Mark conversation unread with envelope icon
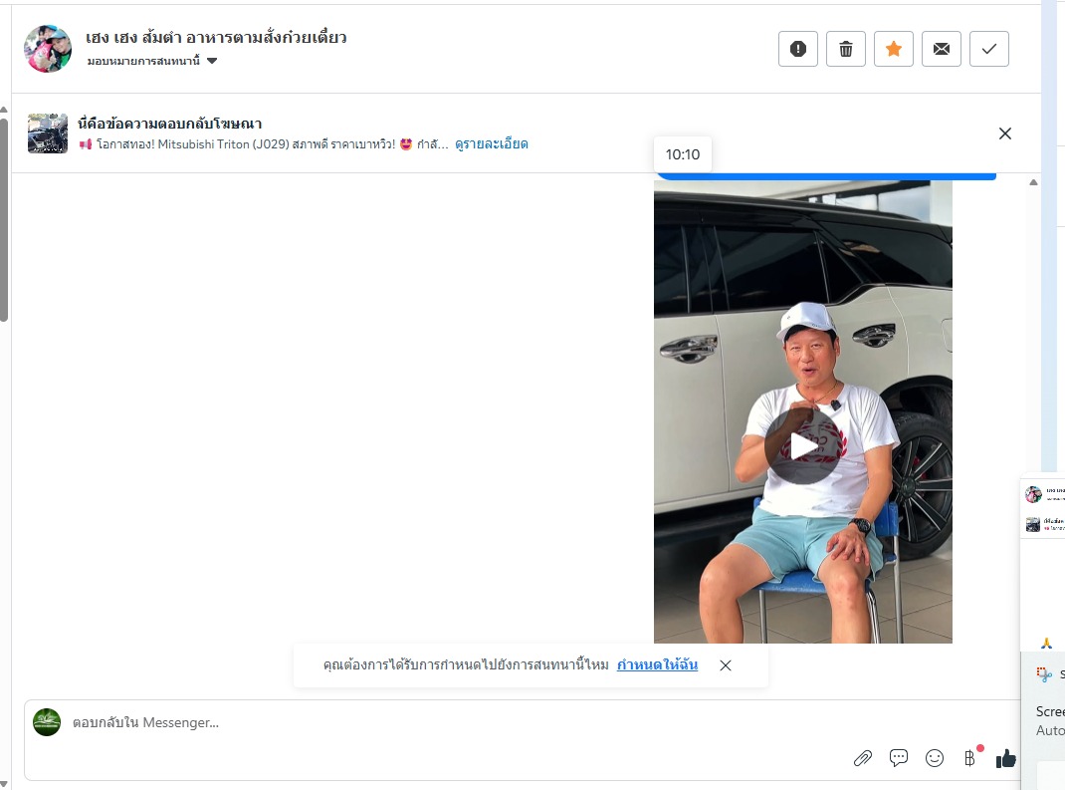The width and height of the screenshot is (1065, 790). 942,49
